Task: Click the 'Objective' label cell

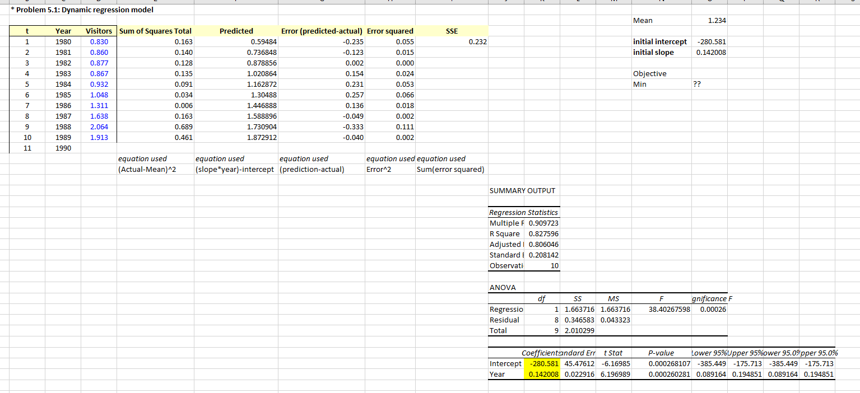Action: tap(649, 74)
